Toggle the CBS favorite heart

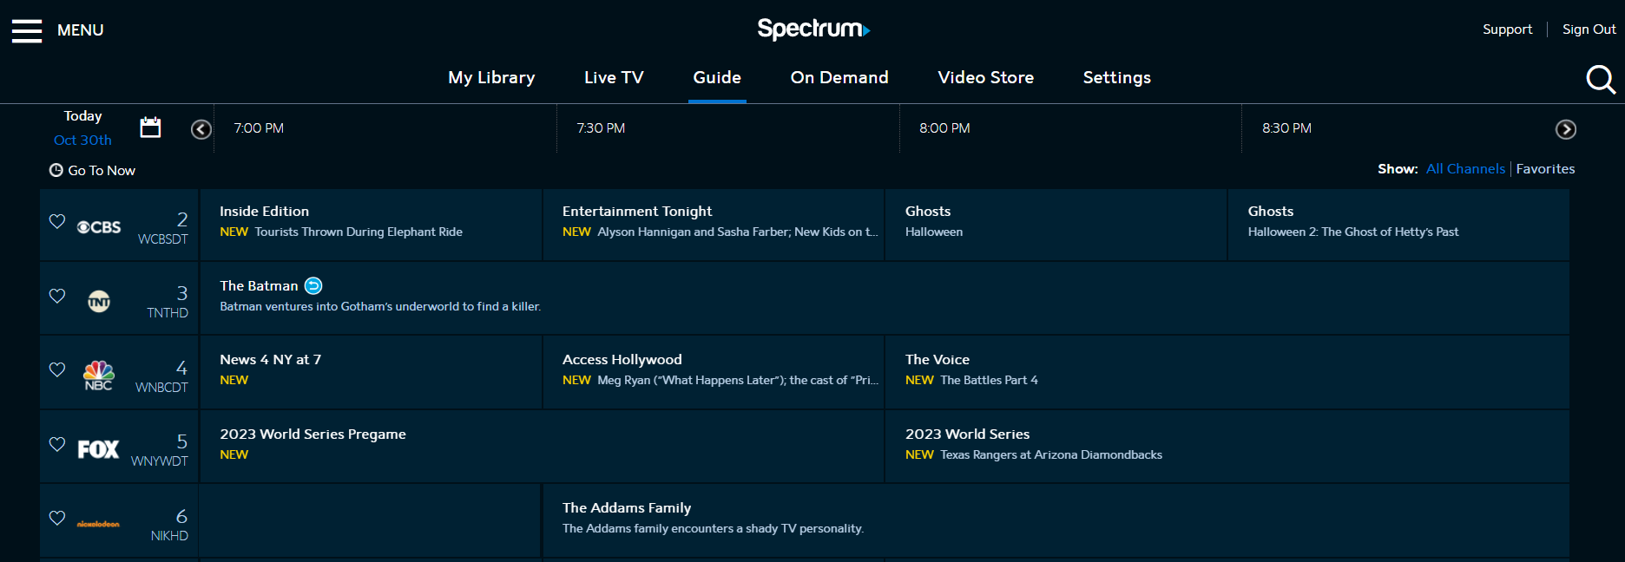coord(56,222)
